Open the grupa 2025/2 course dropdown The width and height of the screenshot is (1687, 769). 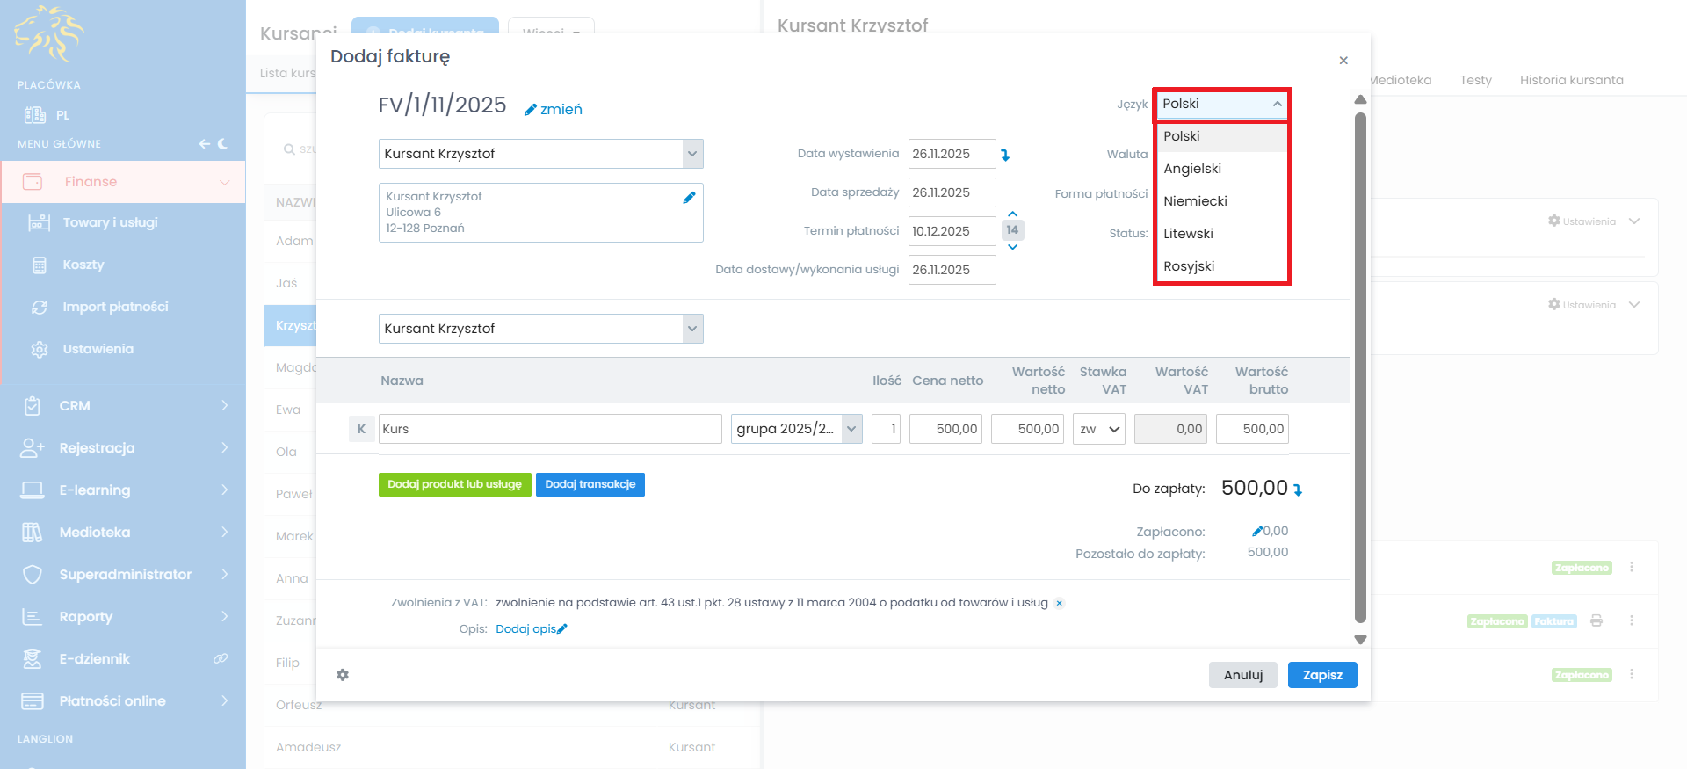tap(796, 429)
